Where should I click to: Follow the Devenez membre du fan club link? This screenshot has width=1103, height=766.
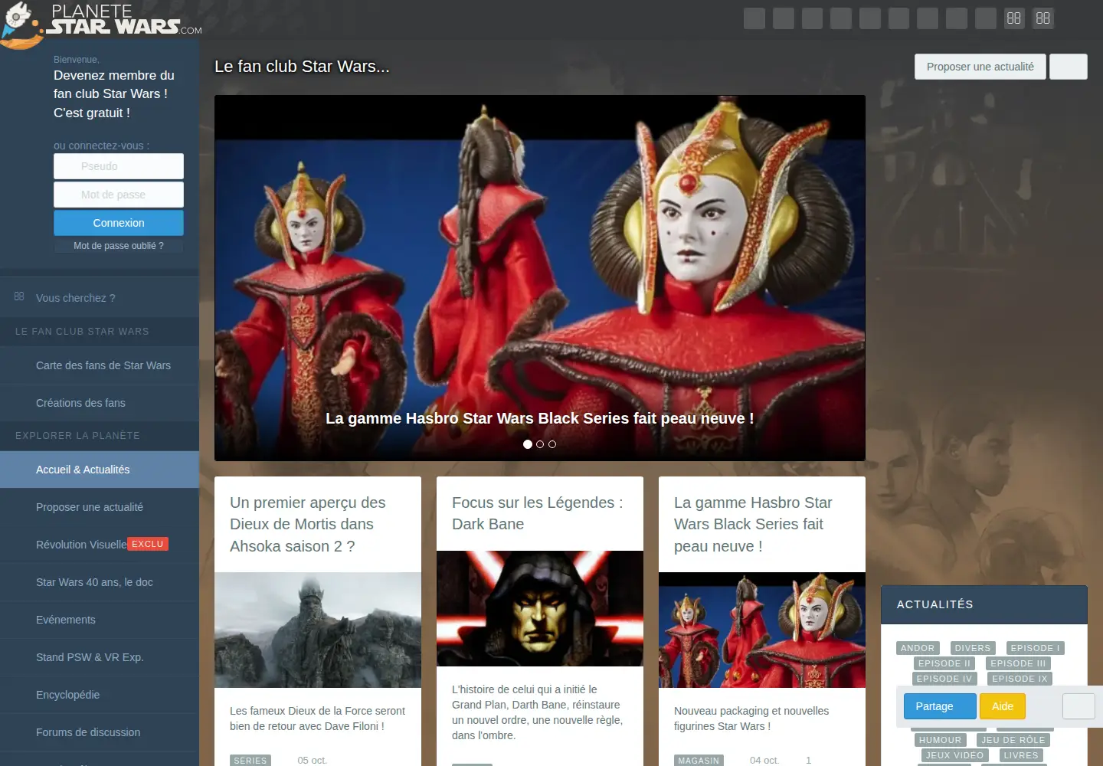tap(114, 94)
